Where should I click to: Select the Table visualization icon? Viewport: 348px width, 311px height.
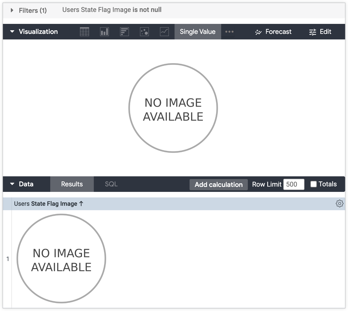point(84,32)
